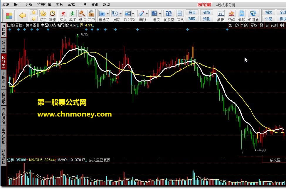Click the 周期 period clock icon
The width and height of the screenshot is (286, 189).
pyautogui.click(x=115, y=14)
